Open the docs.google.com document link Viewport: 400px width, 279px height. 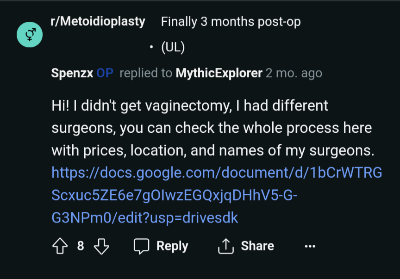click(216, 195)
